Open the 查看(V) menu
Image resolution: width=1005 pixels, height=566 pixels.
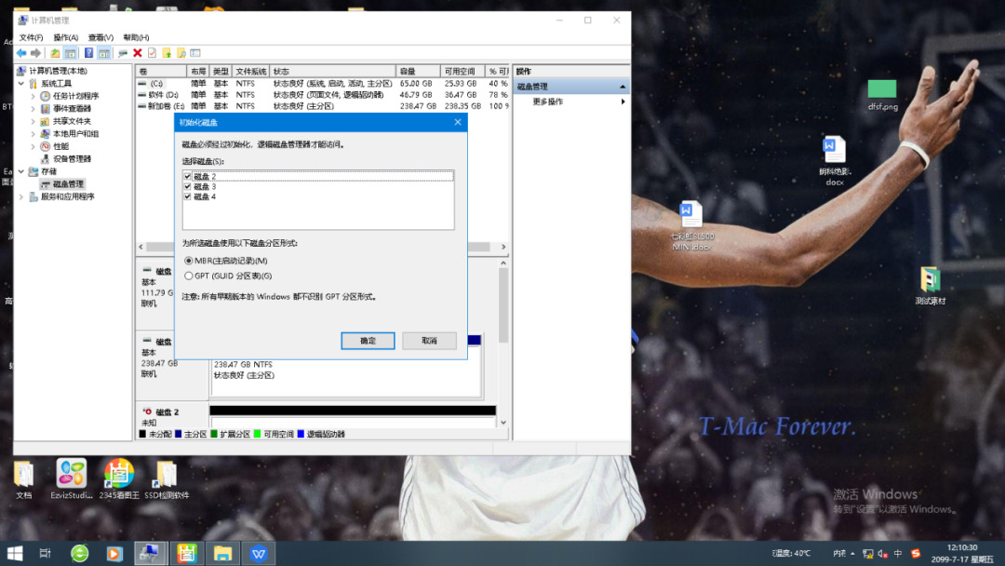tap(100, 37)
